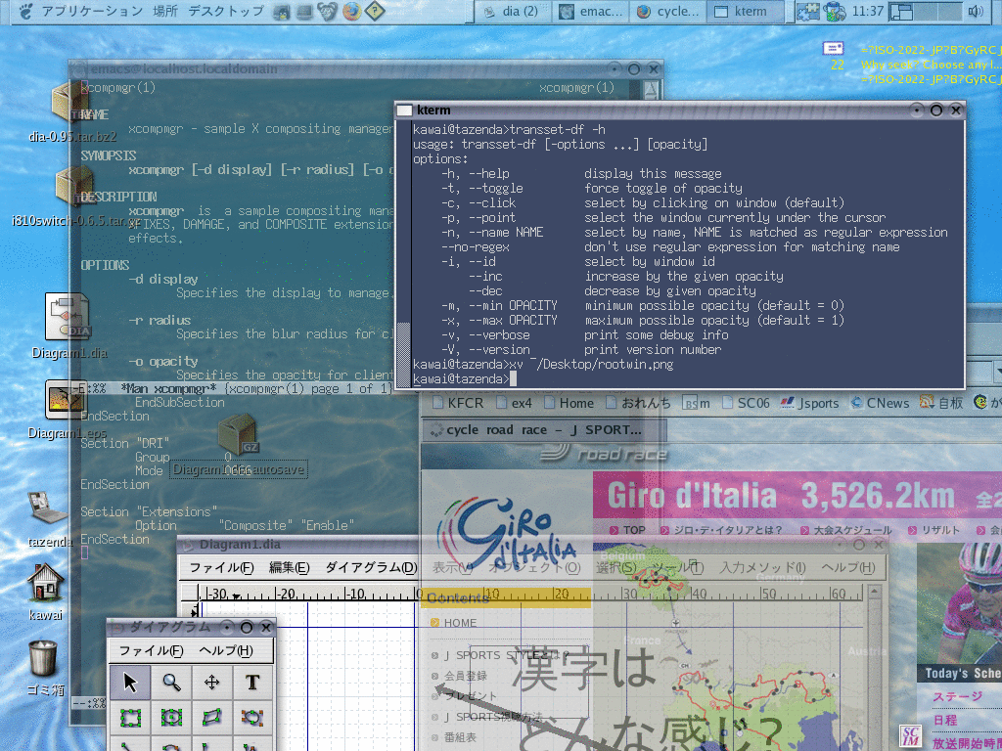Open the Diagram1.dia.autosave desktop icon
The width and height of the screenshot is (1002, 751).
(x=238, y=434)
